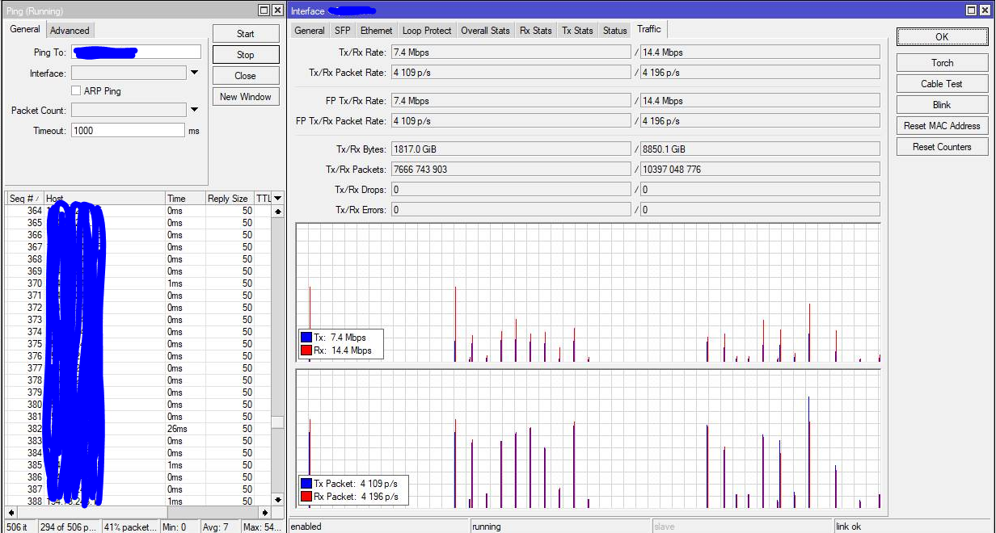Select ping row with Seq 364
Viewport: 996px width, 533px height.
138,211
